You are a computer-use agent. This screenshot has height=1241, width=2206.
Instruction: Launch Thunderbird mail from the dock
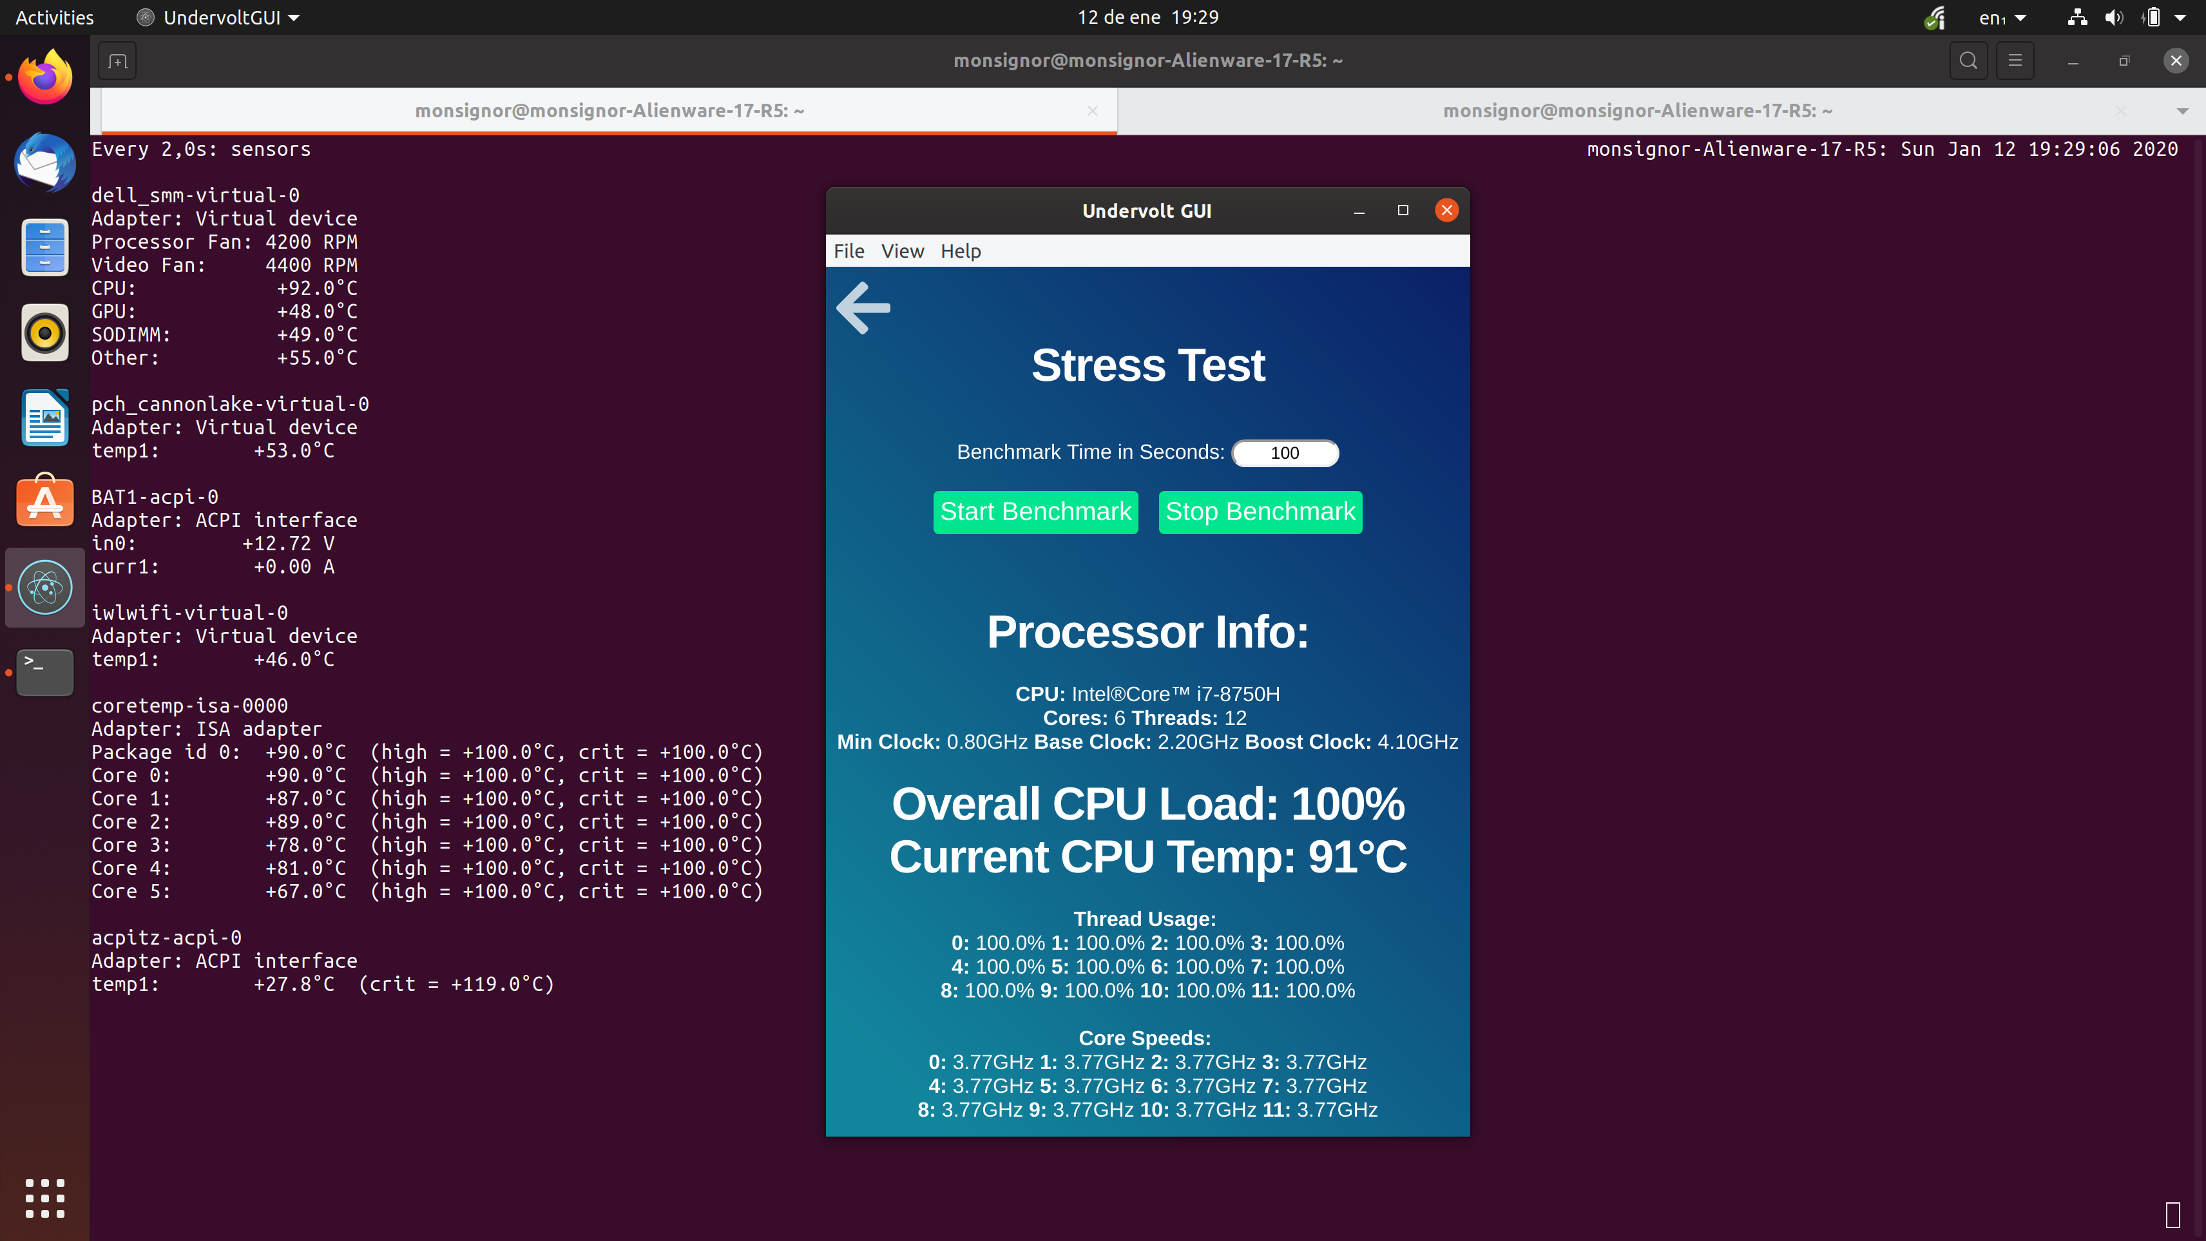(x=45, y=162)
